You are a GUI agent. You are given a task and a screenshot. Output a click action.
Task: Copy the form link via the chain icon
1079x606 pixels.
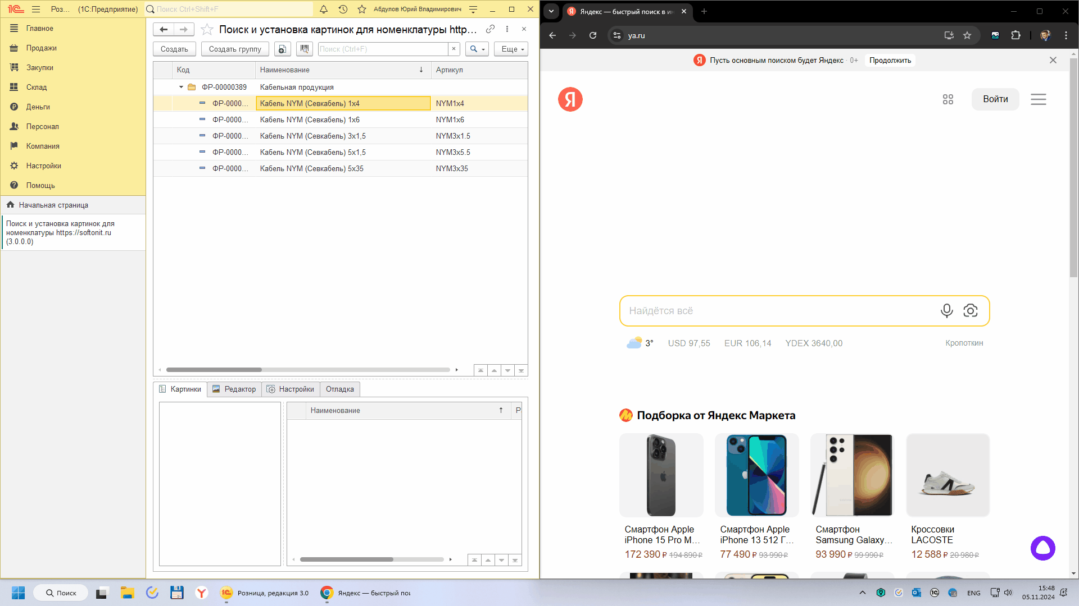tap(490, 29)
